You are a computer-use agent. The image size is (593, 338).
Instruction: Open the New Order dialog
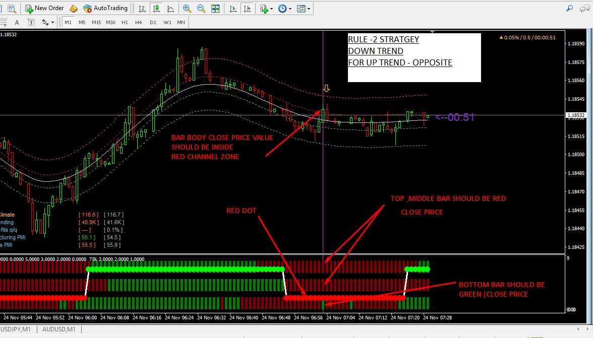pyautogui.click(x=44, y=8)
